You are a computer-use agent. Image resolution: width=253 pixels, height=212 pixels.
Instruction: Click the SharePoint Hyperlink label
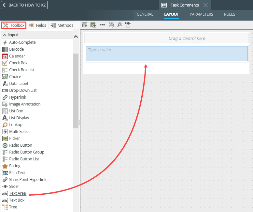[x=28, y=180]
